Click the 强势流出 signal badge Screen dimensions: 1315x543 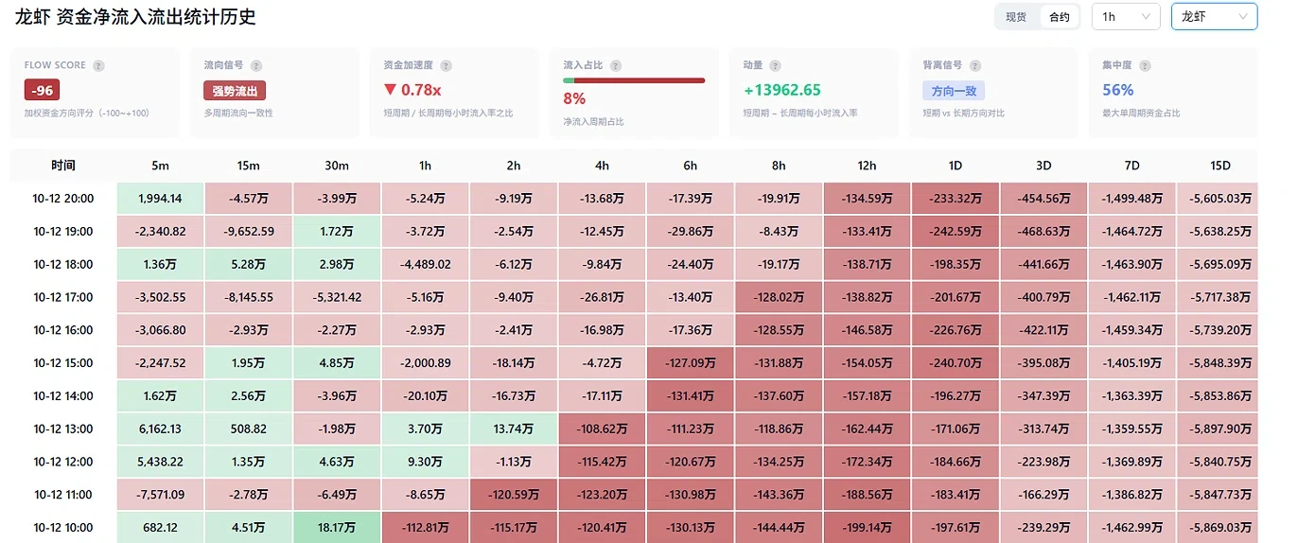[235, 91]
